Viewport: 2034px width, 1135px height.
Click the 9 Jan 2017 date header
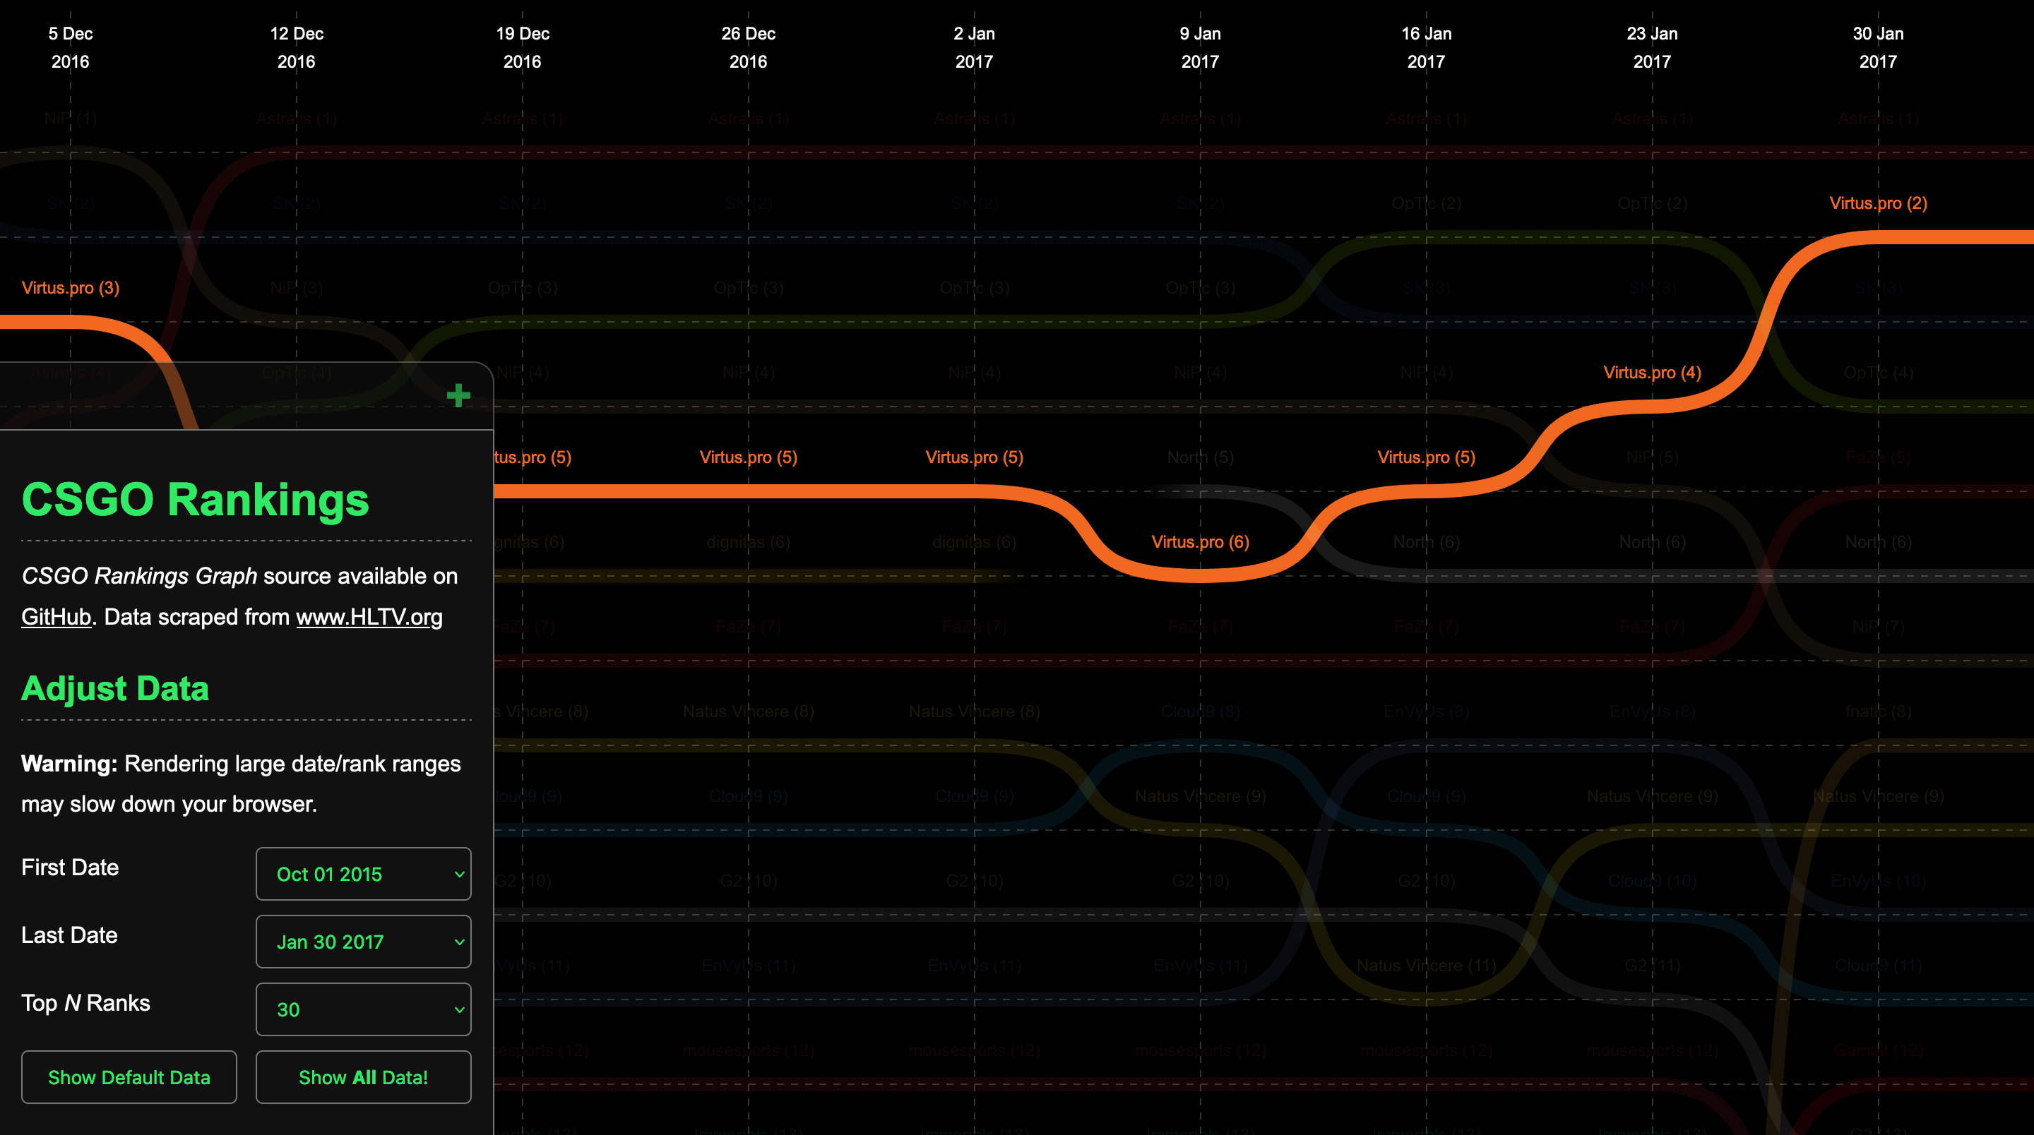point(1199,47)
